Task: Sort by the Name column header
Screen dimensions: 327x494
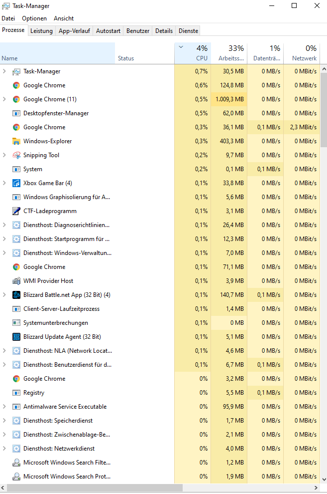Action: [x=57, y=53]
